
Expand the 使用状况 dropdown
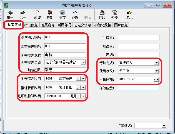(x=156, y=71)
